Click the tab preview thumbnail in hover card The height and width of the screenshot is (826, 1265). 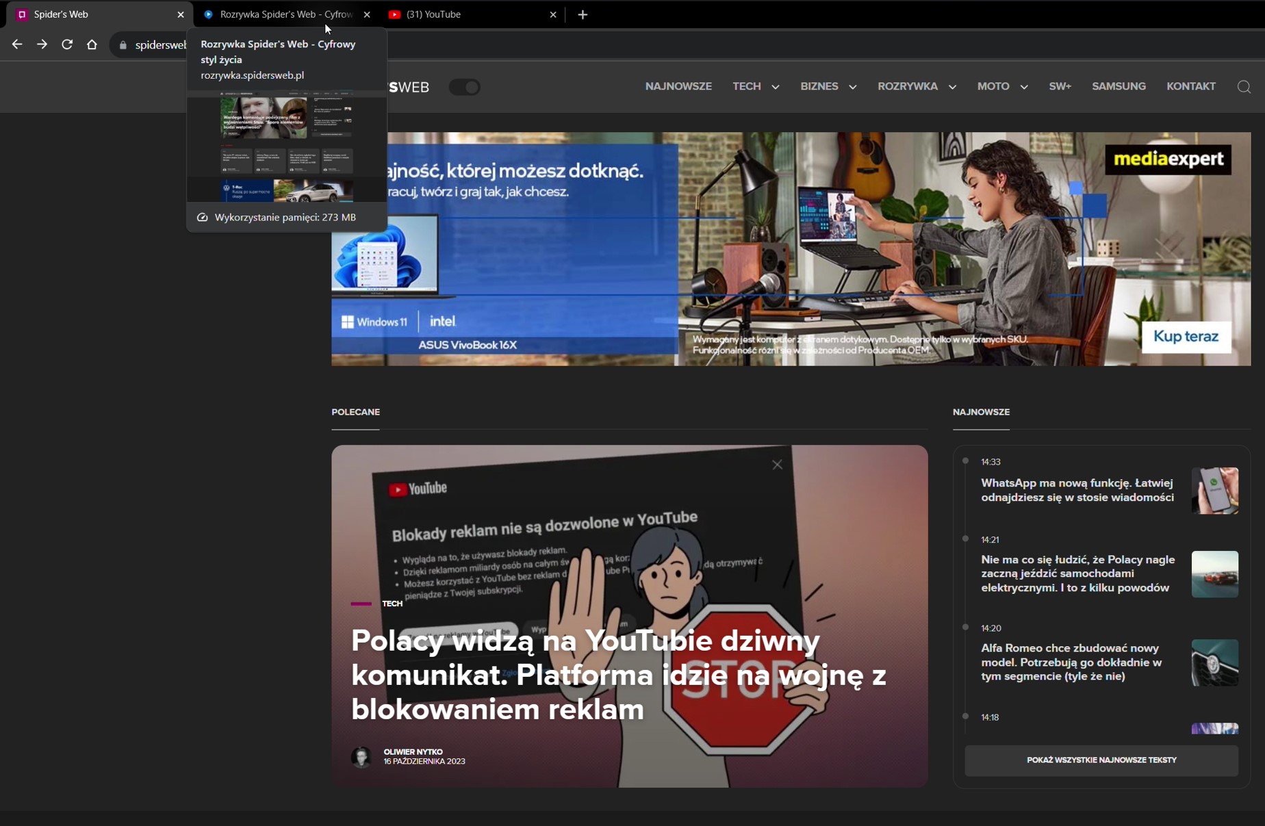pos(287,146)
